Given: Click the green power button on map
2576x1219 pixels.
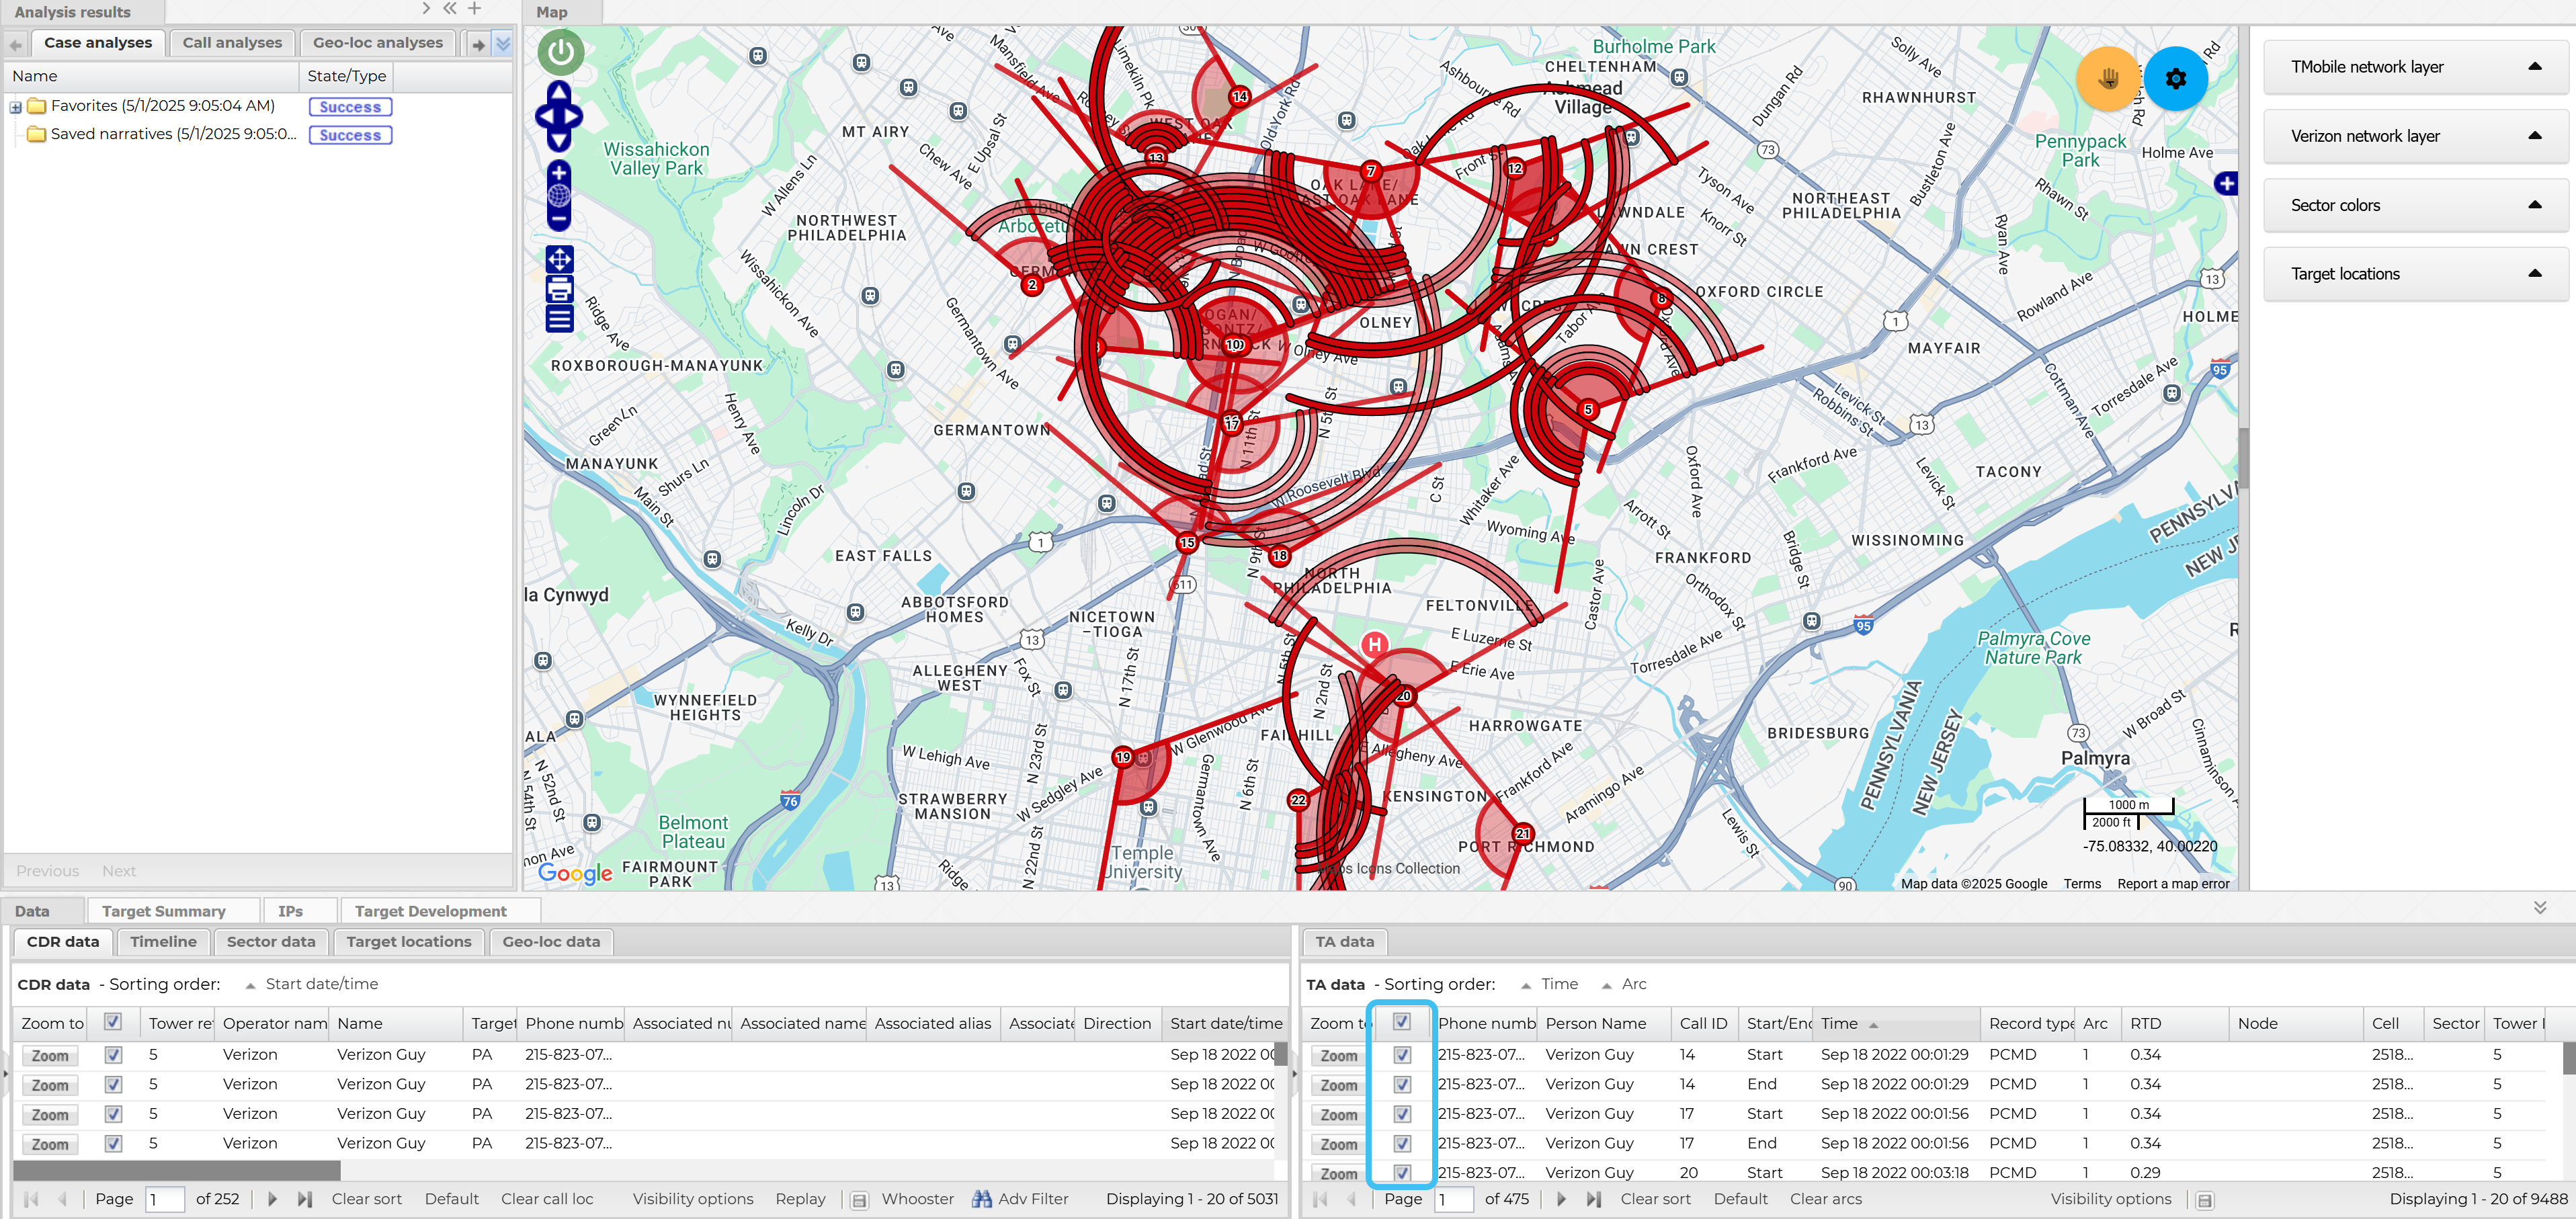Looking at the screenshot, I should coord(560,52).
